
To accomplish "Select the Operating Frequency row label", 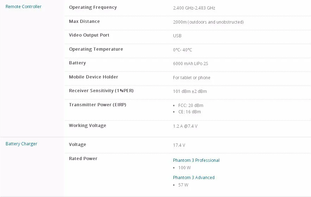I will click(x=93, y=7).
